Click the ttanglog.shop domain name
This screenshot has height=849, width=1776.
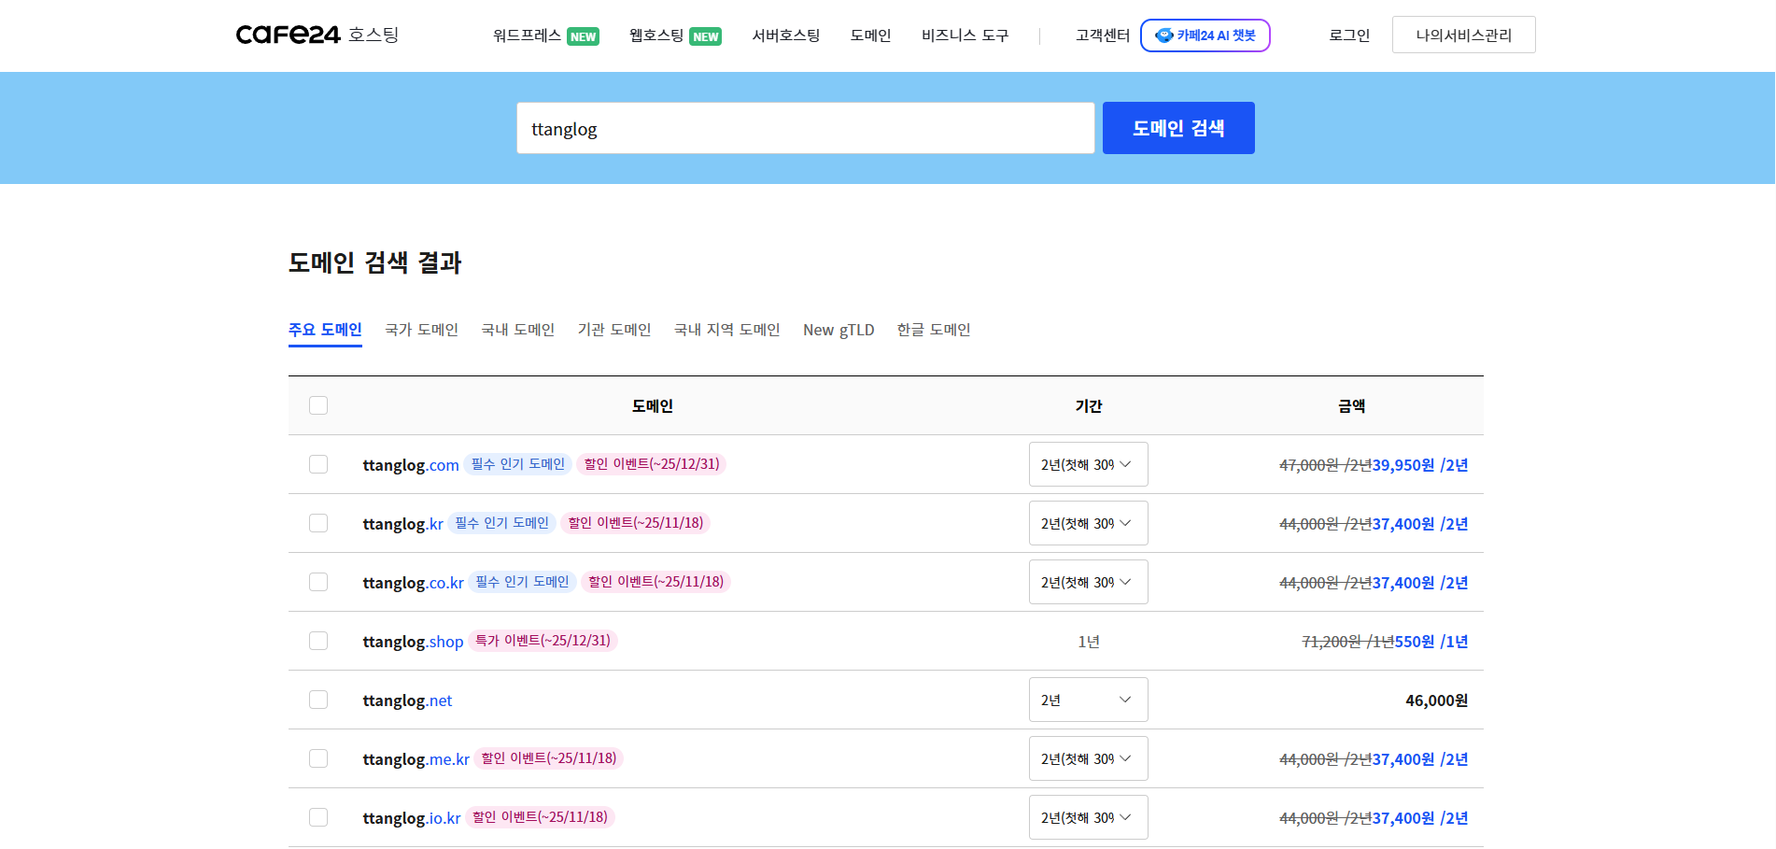point(413,642)
